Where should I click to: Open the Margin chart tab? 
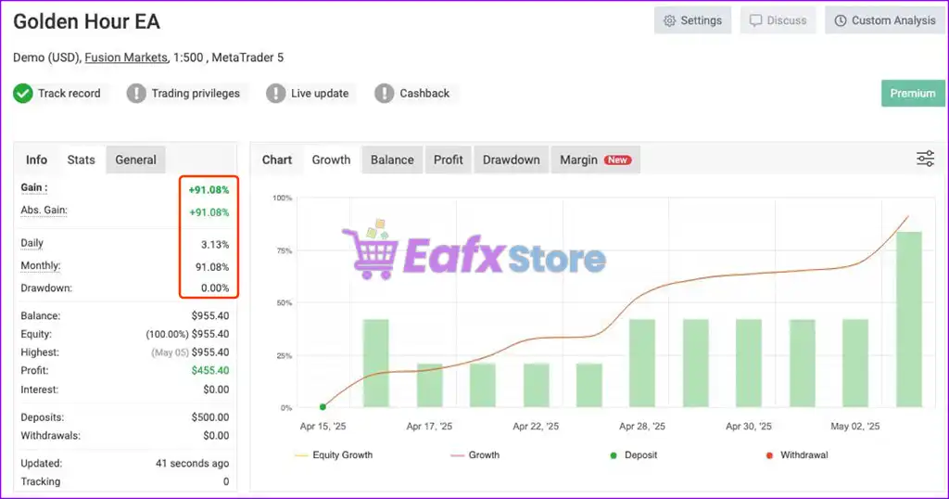tap(596, 160)
